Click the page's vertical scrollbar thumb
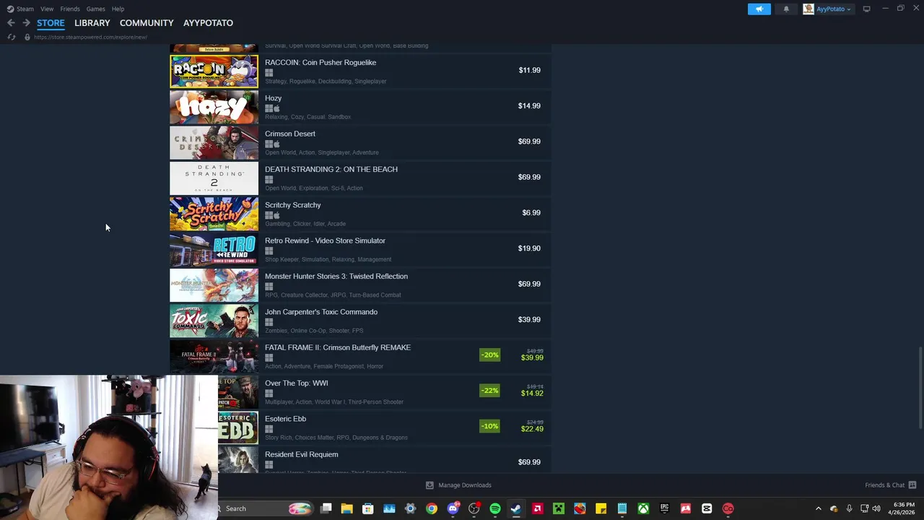Viewport: 924px width, 520px height. (x=920, y=387)
